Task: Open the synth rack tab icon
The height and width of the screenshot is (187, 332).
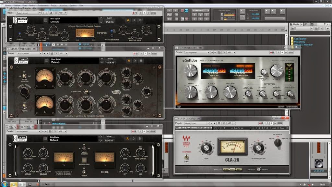Action: click(x=312, y=24)
